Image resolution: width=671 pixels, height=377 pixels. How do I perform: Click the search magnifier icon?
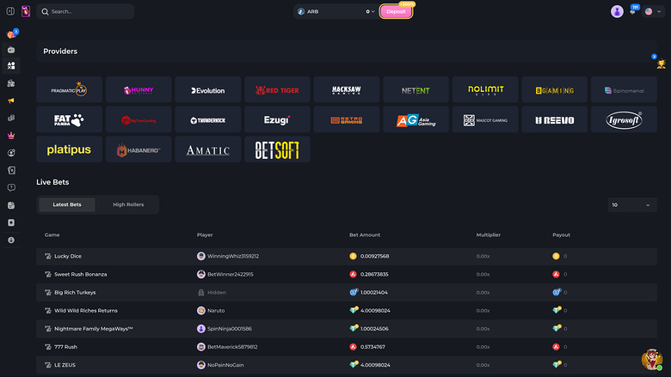point(45,11)
